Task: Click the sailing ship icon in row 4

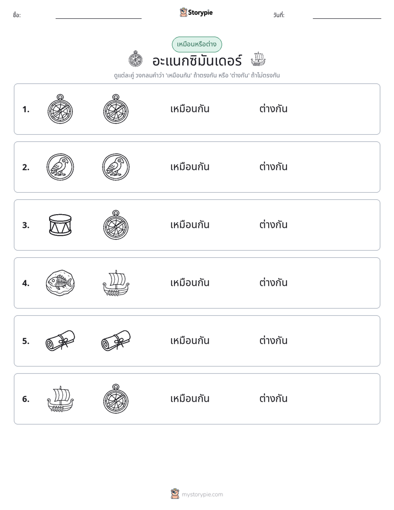Action: (x=116, y=283)
